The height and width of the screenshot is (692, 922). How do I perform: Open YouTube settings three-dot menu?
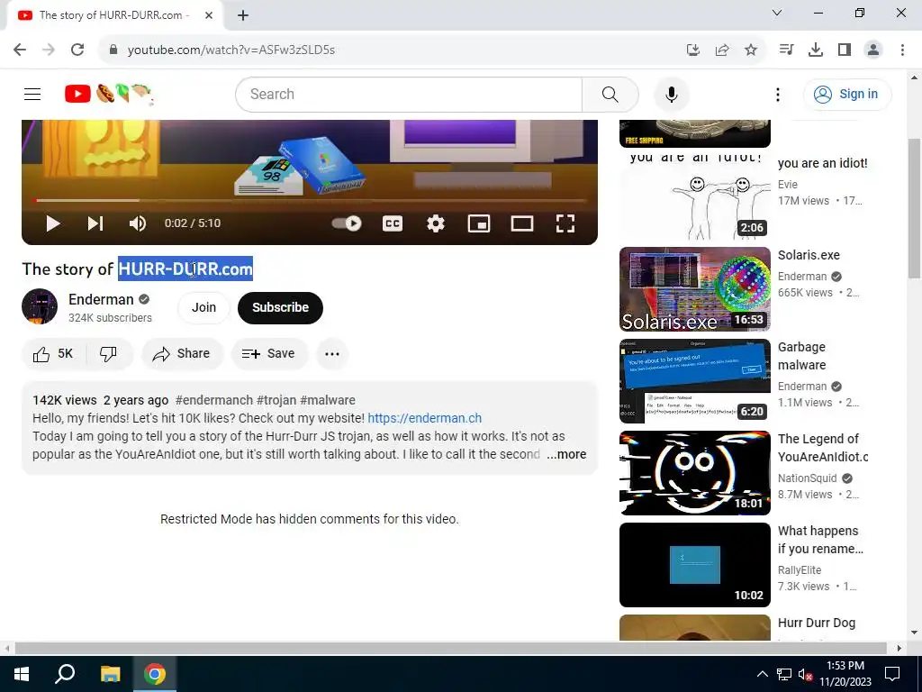777,94
